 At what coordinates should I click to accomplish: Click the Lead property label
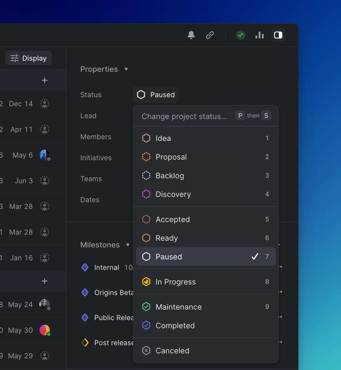pos(88,116)
